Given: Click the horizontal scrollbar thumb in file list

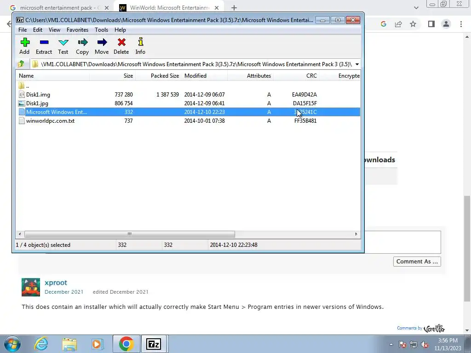Looking at the screenshot, I should coord(129,234).
